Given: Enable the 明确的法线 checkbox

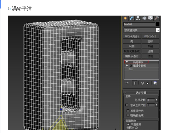Looking at the screenshot, I should pyautogui.click(x=128, y=115).
